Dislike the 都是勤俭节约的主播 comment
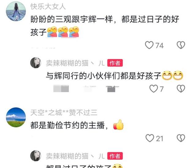 pos(181,138)
